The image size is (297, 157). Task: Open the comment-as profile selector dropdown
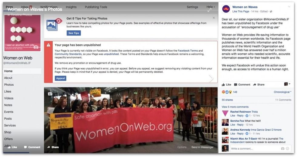[287, 84]
